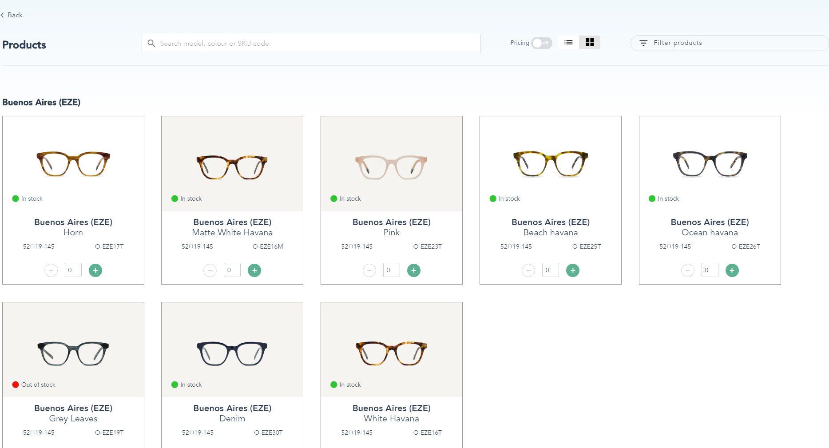829x448 pixels.
Task: Open the Grey Leaves glasses image
Action: coord(73,353)
